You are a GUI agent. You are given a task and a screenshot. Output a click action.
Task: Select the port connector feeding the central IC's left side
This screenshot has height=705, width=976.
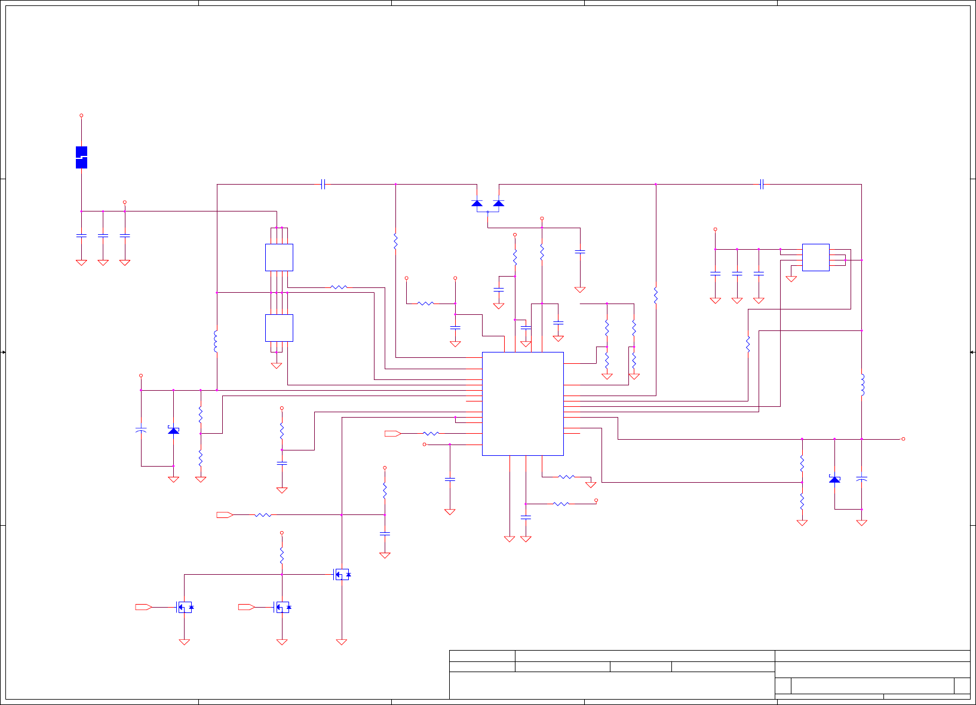[393, 434]
